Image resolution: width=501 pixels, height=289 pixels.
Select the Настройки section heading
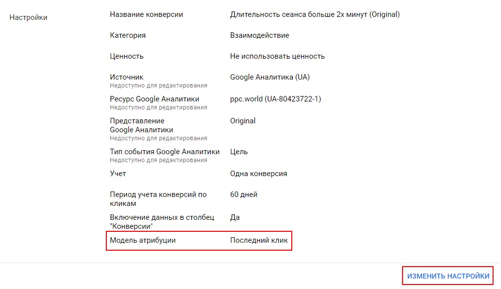(29, 17)
